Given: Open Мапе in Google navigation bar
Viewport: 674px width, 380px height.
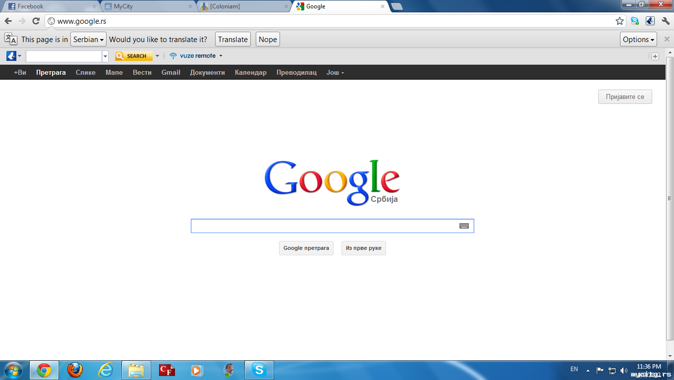Looking at the screenshot, I should pyautogui.click(x=114, y=72).
